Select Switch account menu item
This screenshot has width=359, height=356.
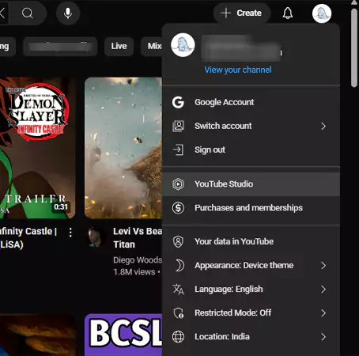(251, 126)
